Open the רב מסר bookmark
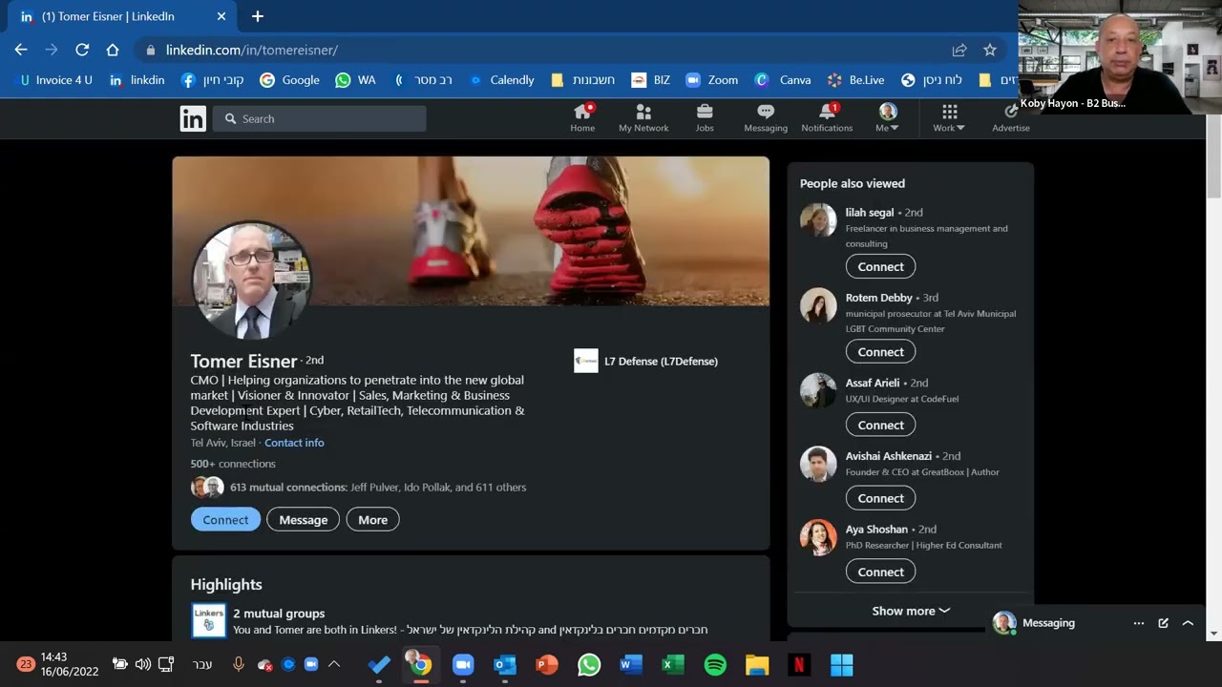 pos(423,80)
